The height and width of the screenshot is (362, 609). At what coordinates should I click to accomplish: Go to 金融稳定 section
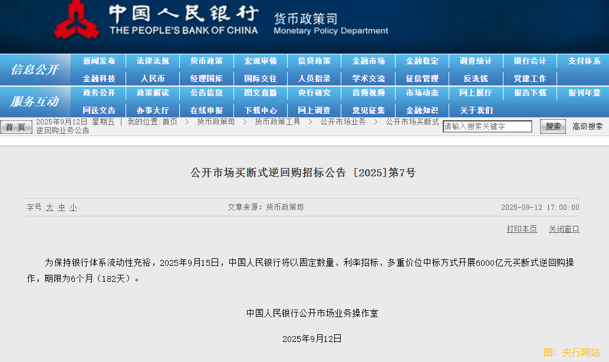click(422, 61)
